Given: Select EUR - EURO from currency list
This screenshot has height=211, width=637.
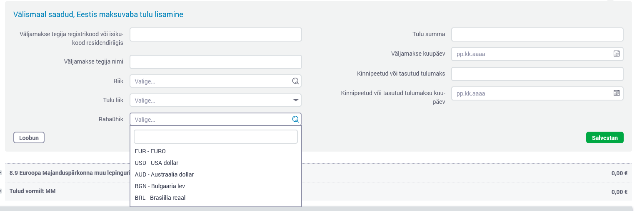Looking at the screenshot, I should (x=150, y=151).
